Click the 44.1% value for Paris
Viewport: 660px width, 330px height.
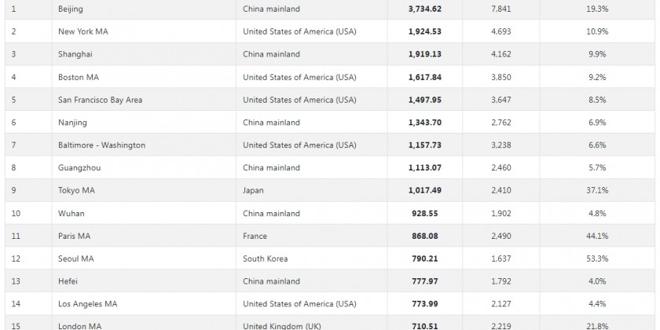597,236
